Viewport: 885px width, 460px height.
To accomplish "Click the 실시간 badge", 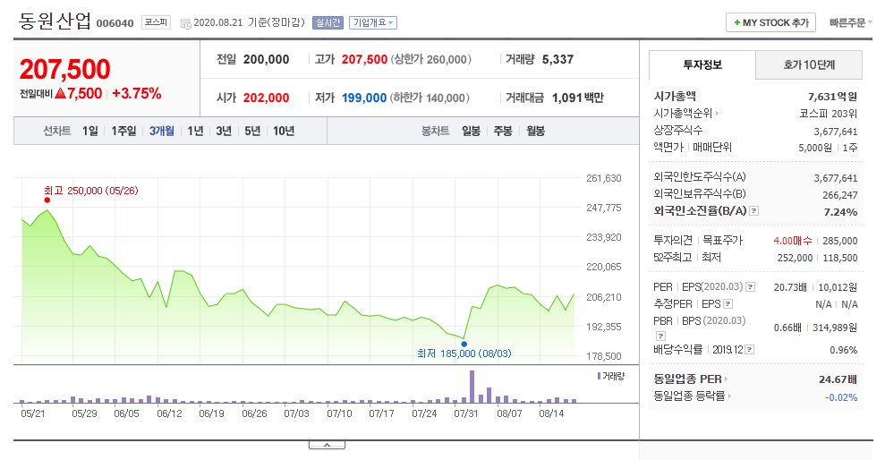I will [x=328, y=22].
